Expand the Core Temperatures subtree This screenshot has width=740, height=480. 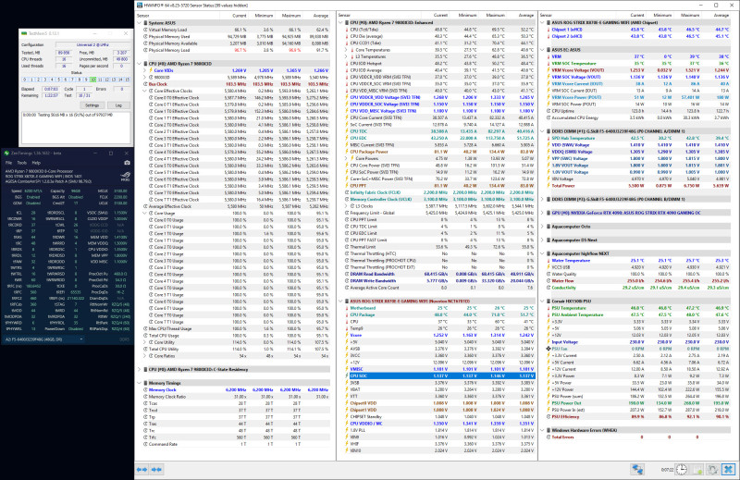click(x=346, y=50)
